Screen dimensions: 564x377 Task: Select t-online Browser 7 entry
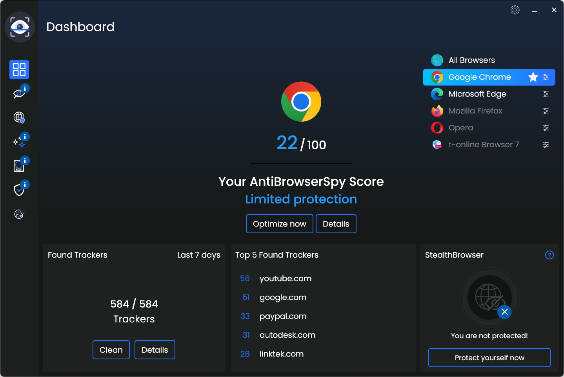[489, 145]
